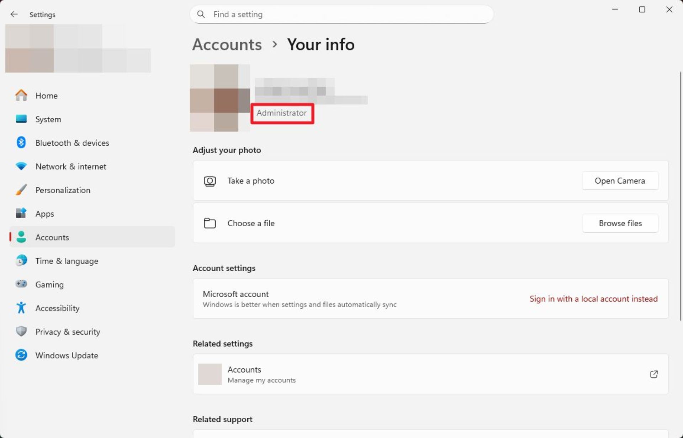Click the camera icon next to Take a photo

tap(210, 180)
